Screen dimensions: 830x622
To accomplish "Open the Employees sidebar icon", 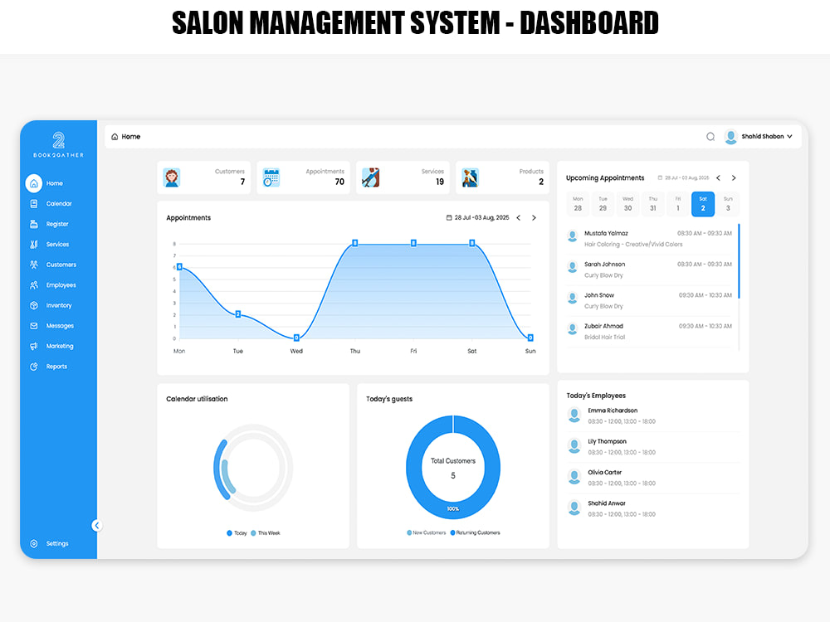I will pyautogui.click(x=34, y=285).
